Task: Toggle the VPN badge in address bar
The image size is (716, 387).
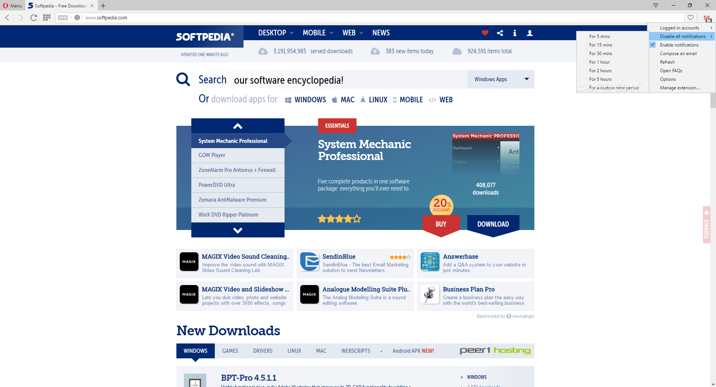Action: (63, 17)
